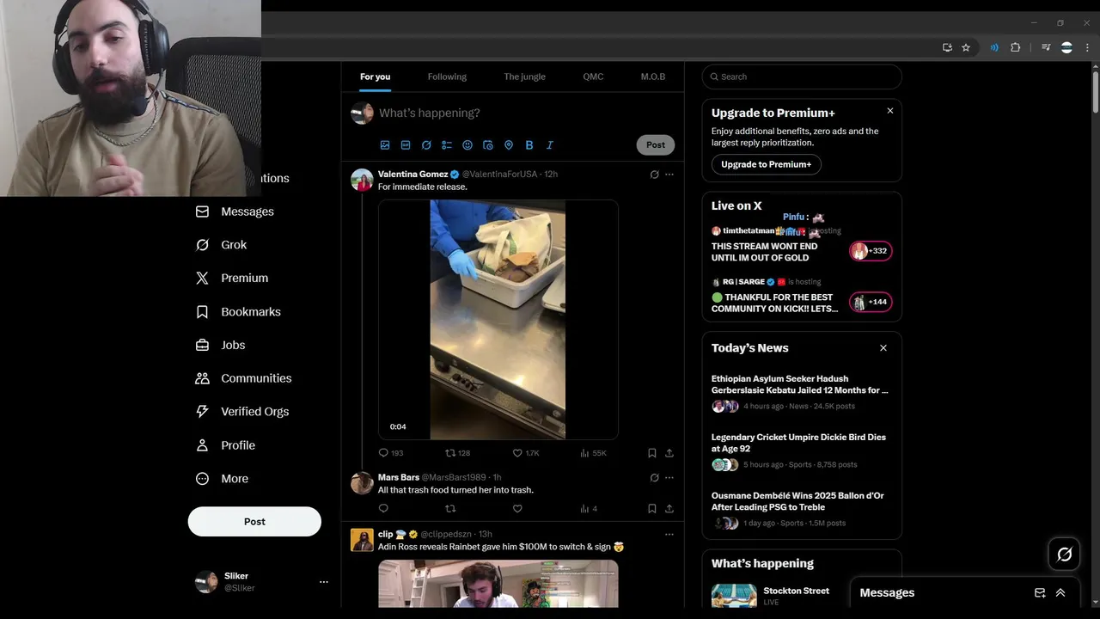Open more options on clip's post
The width and height of the screenshot is (1100, 619).
click(x=669, y=535)
